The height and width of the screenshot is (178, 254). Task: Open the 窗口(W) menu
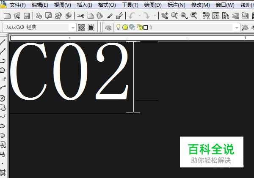click(x=225, y=5)
